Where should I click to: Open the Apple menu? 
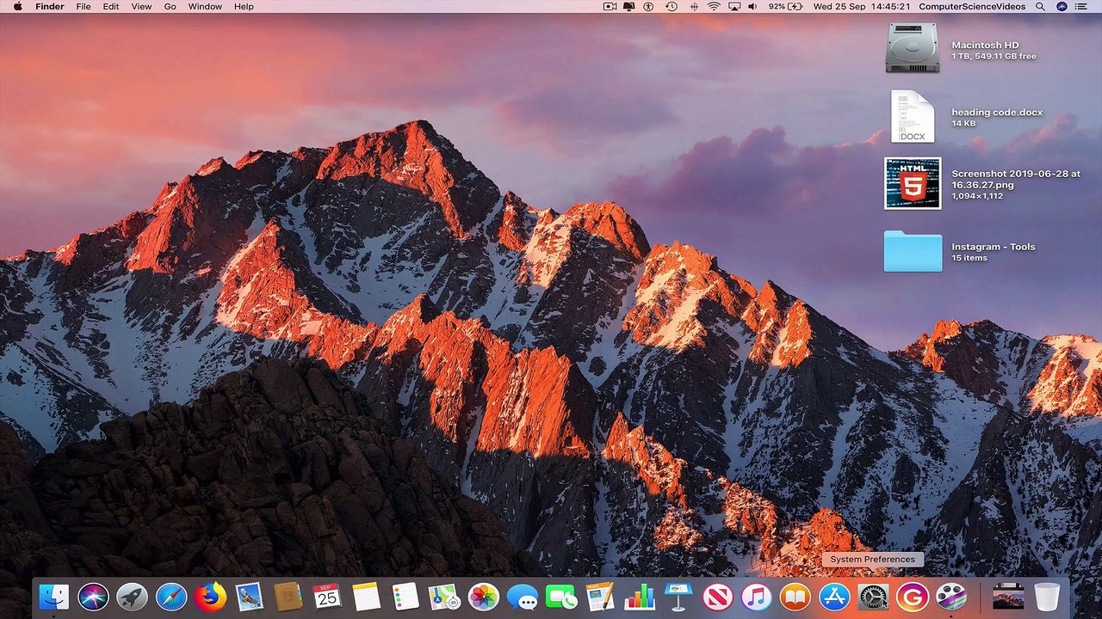[x=17, y=6]
